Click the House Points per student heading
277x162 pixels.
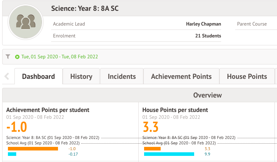click(175, 110)
